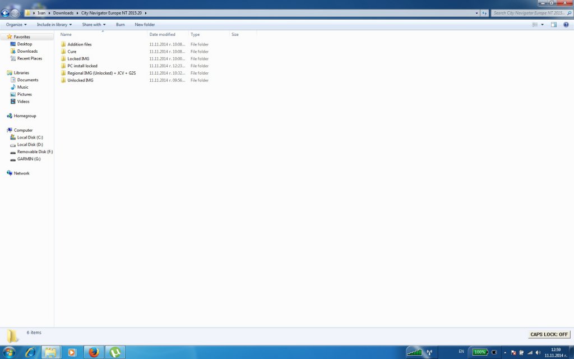This screenshot has height=359, width=574.
Task: Click the change view icon
Action: [535, 25]
